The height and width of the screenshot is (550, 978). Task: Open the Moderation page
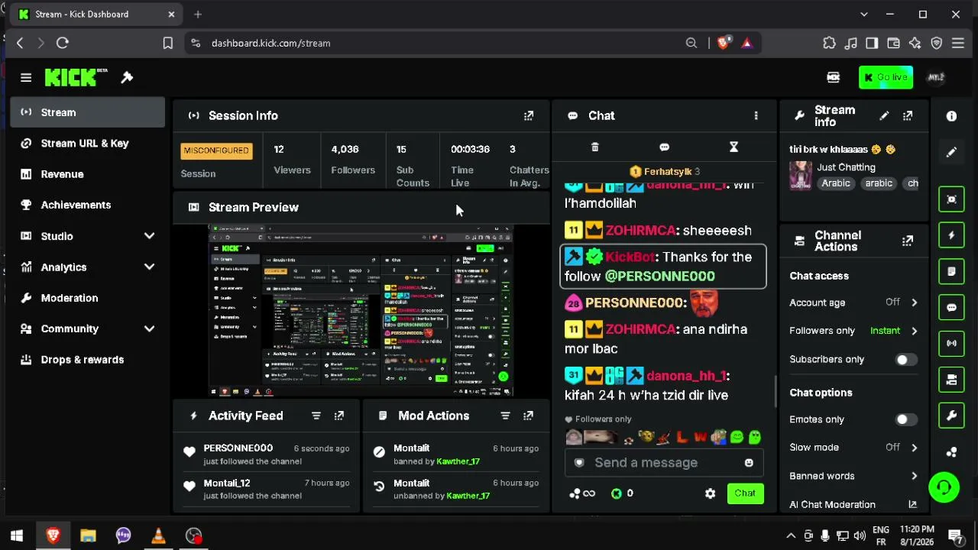(x=88, y=298)
